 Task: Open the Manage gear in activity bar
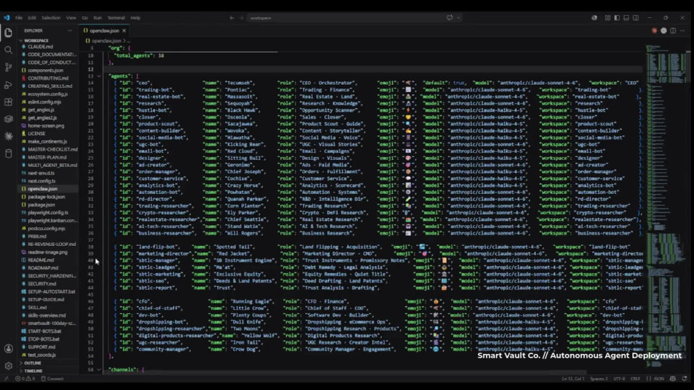click(8, 366)
